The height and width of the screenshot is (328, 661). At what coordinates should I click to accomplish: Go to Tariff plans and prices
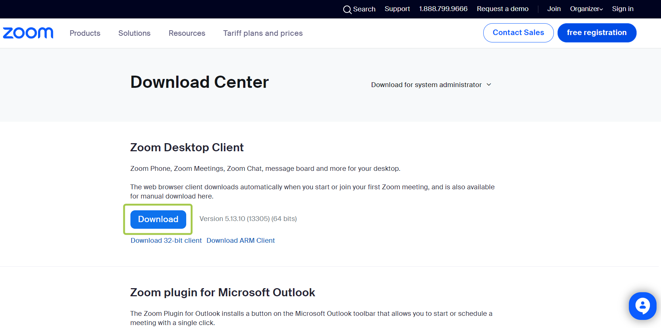[x=263, y=33]
